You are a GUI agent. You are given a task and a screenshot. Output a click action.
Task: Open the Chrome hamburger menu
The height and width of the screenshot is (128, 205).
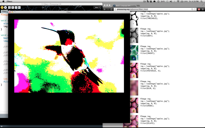[203, 9]
